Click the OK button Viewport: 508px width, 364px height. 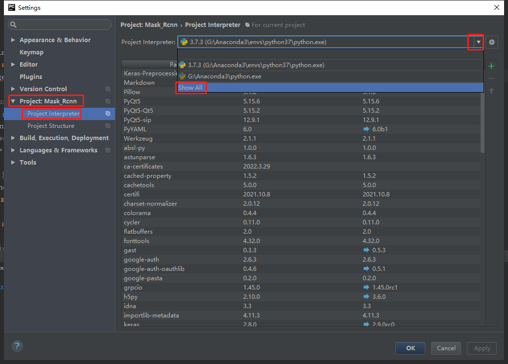[410, 348]
